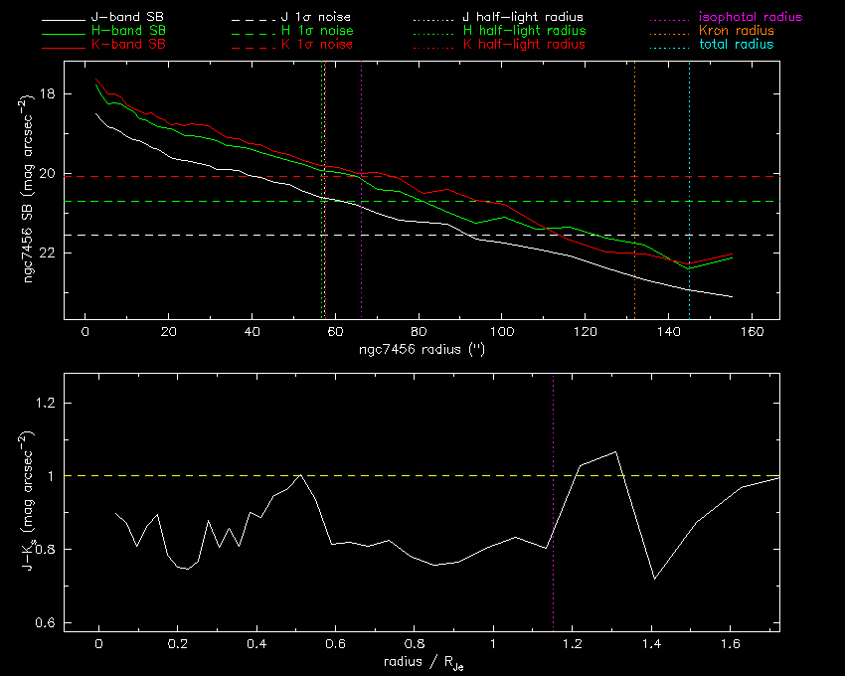Click the H 1σ noise legend label
The image size is (845, 676).
click(x=317, y=30)
